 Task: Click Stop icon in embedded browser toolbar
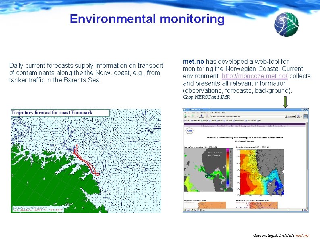click(x=207, y=116)
